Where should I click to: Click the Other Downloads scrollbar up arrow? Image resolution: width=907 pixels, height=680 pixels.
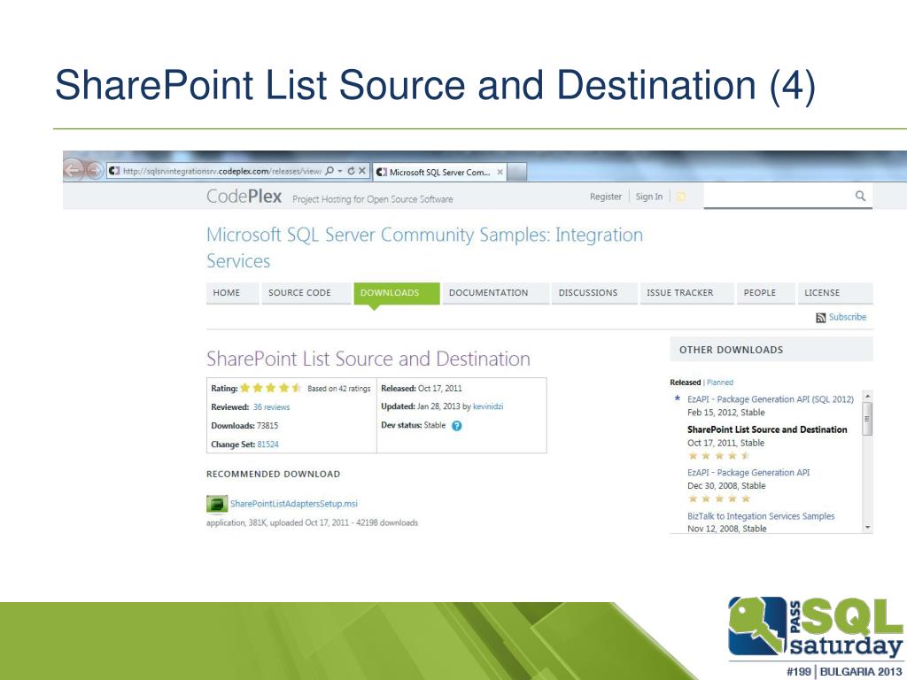tap(867, 396)
